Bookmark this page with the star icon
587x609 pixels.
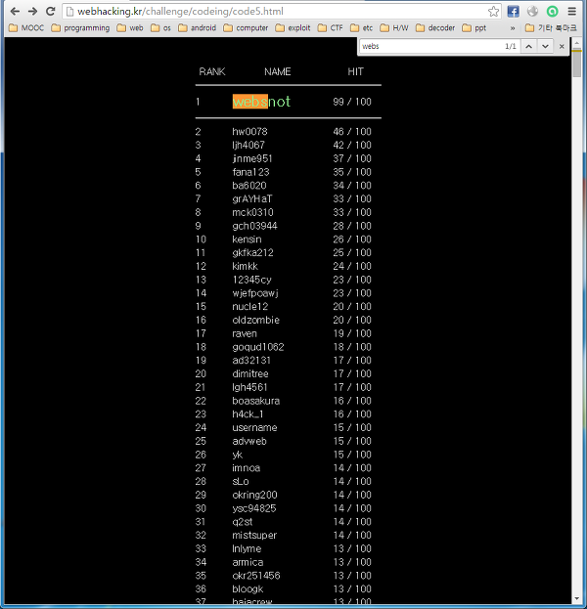coord(493,12)
